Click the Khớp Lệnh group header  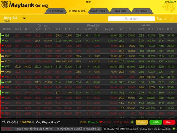pos(94,25)
